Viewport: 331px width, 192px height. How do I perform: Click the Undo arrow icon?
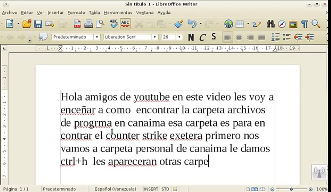(x=192, y=24)
